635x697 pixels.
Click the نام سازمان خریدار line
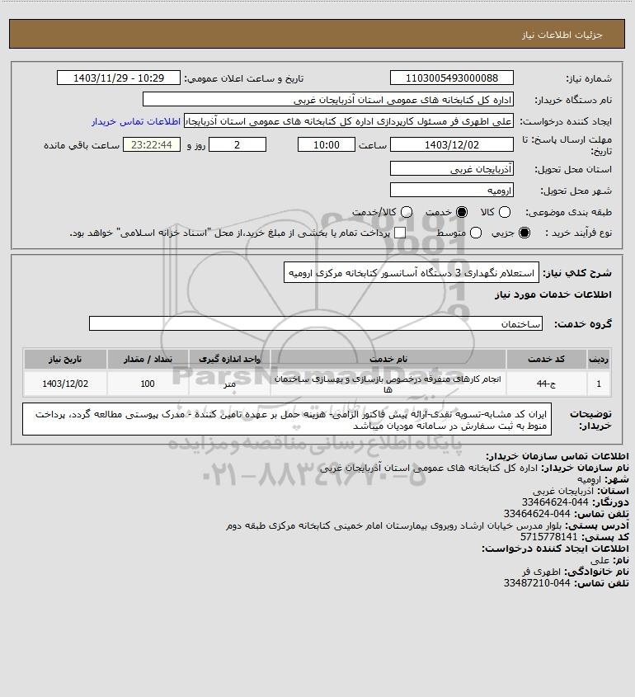pos(474,468)
